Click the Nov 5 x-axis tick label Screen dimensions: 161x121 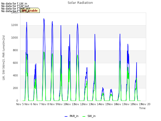20,104
